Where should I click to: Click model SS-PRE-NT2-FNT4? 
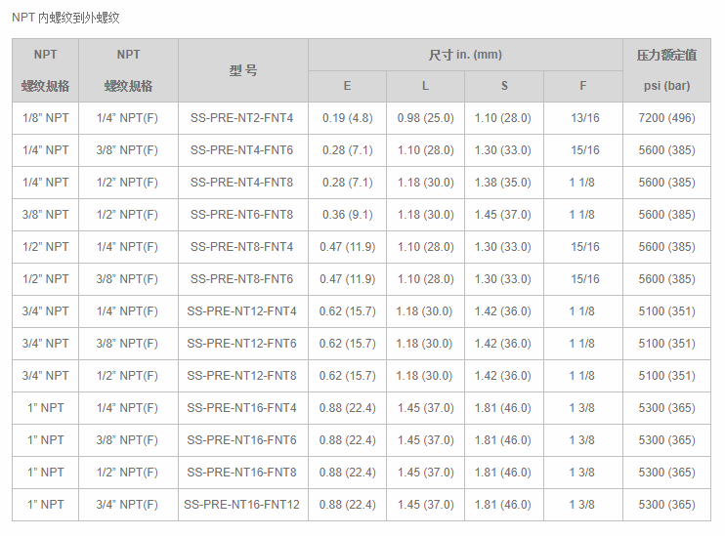pos(242,118)
